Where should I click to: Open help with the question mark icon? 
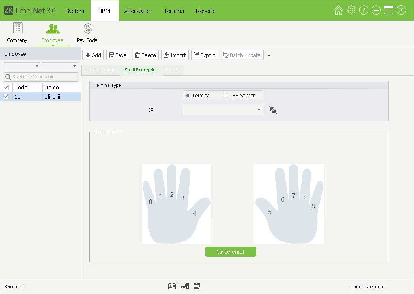pyautogui.click(x=363, y=10)
